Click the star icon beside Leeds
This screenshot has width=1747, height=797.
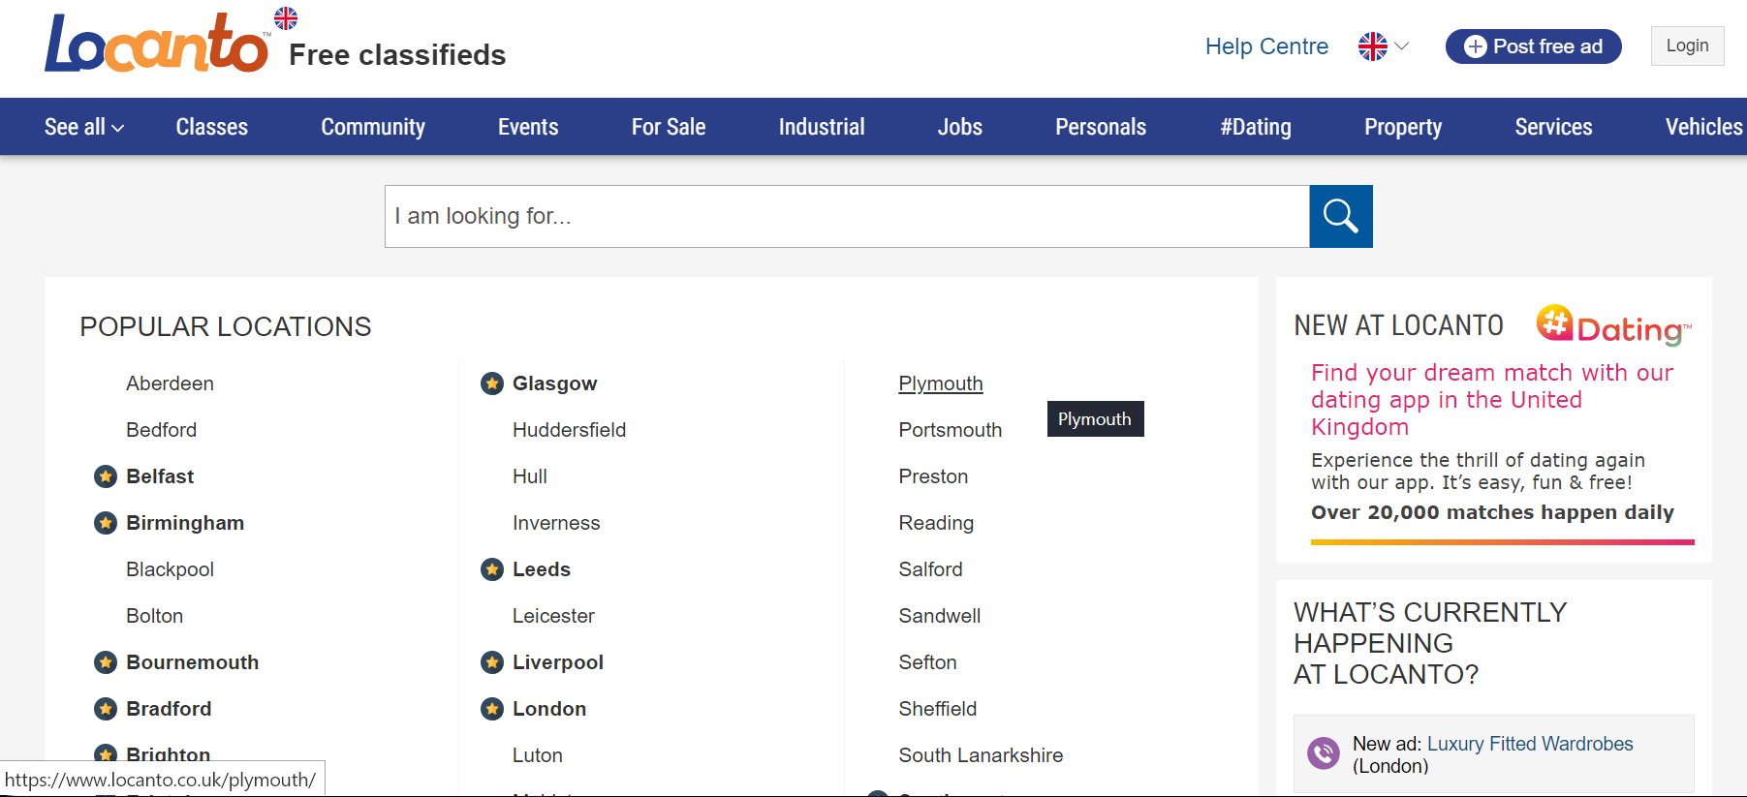492,569
